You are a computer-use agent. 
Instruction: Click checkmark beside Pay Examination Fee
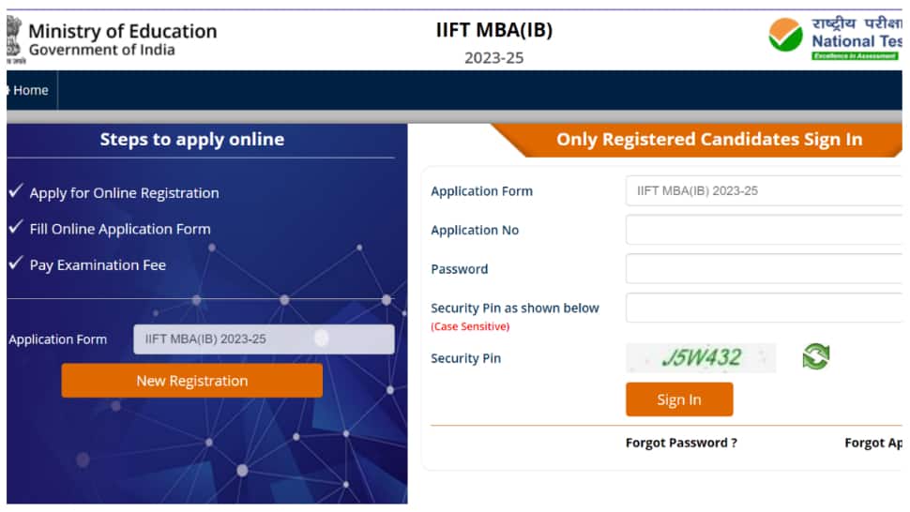[x=16, y=263]
